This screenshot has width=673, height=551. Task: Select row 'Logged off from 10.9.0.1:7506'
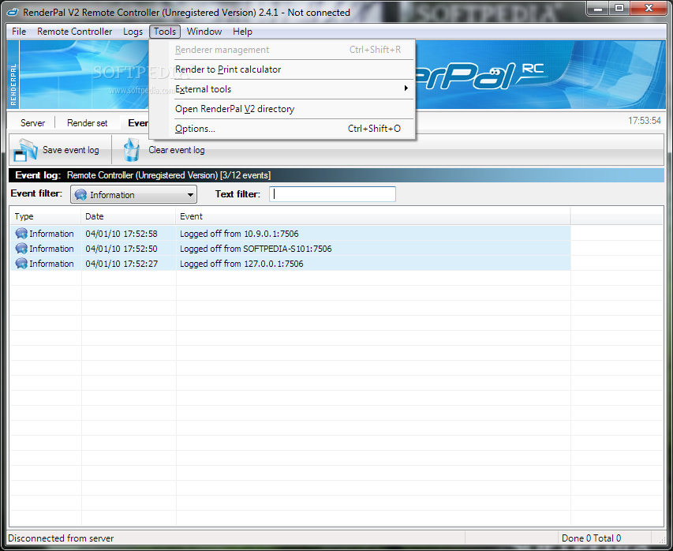pyautogui.click(x=290, y=234)
